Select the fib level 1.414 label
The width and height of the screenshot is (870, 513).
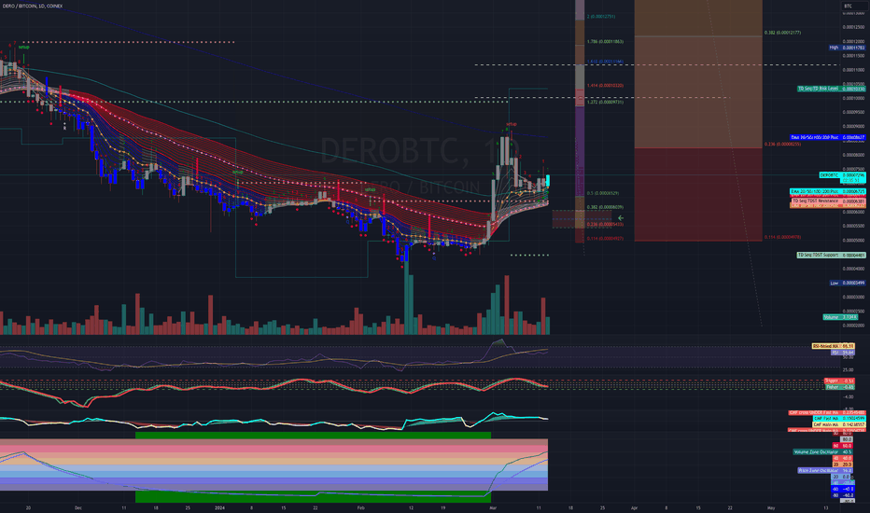(x=605, y=86)
